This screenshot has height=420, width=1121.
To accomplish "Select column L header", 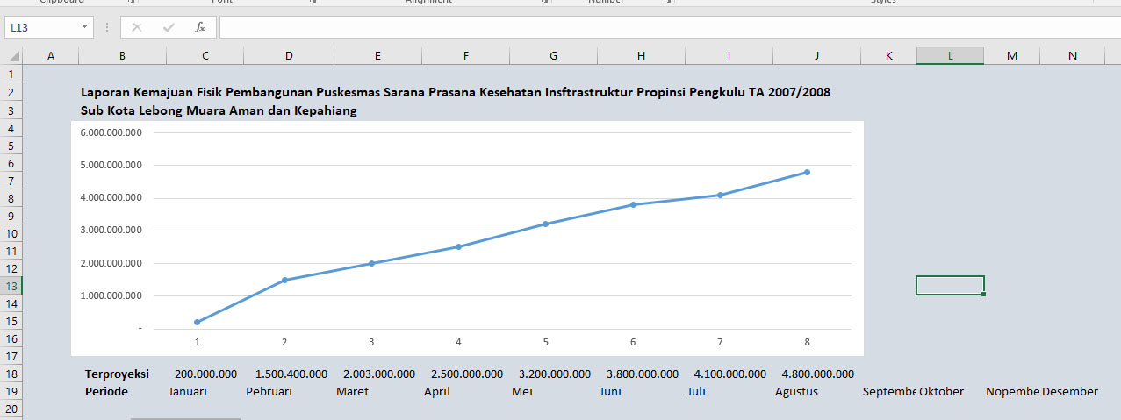I will tap(950, 56).
